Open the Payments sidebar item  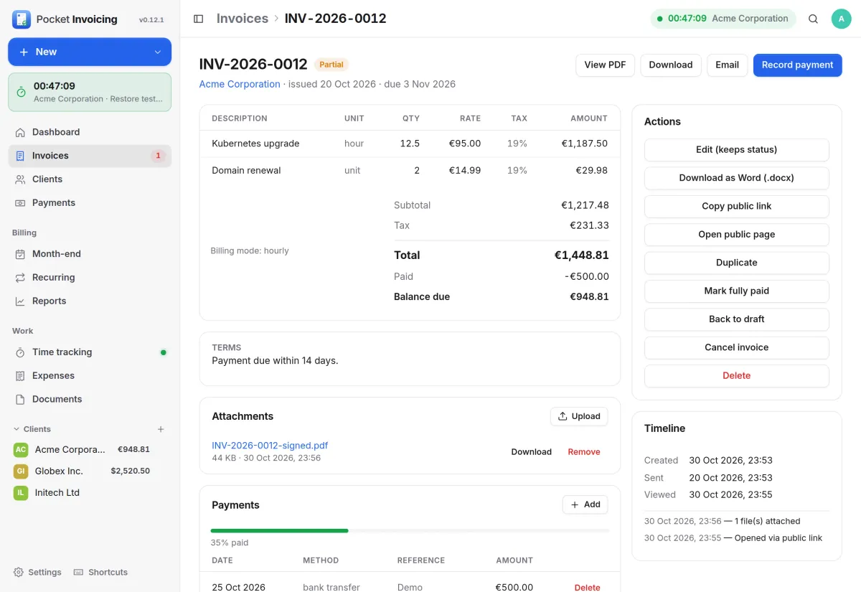90,203
